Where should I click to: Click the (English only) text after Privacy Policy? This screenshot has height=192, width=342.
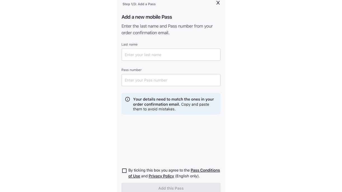187,176
